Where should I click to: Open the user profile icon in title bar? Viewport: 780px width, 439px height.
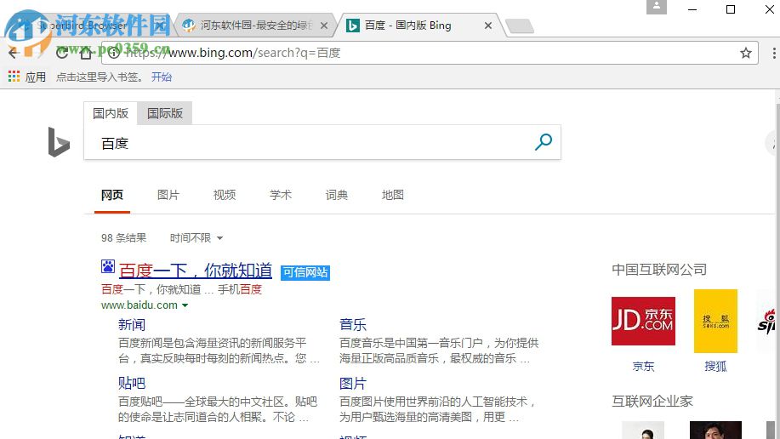tap(656, 7)
